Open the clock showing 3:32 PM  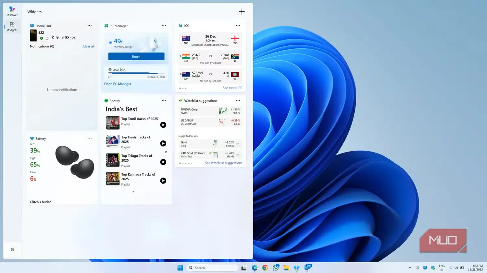click(475, 268)
